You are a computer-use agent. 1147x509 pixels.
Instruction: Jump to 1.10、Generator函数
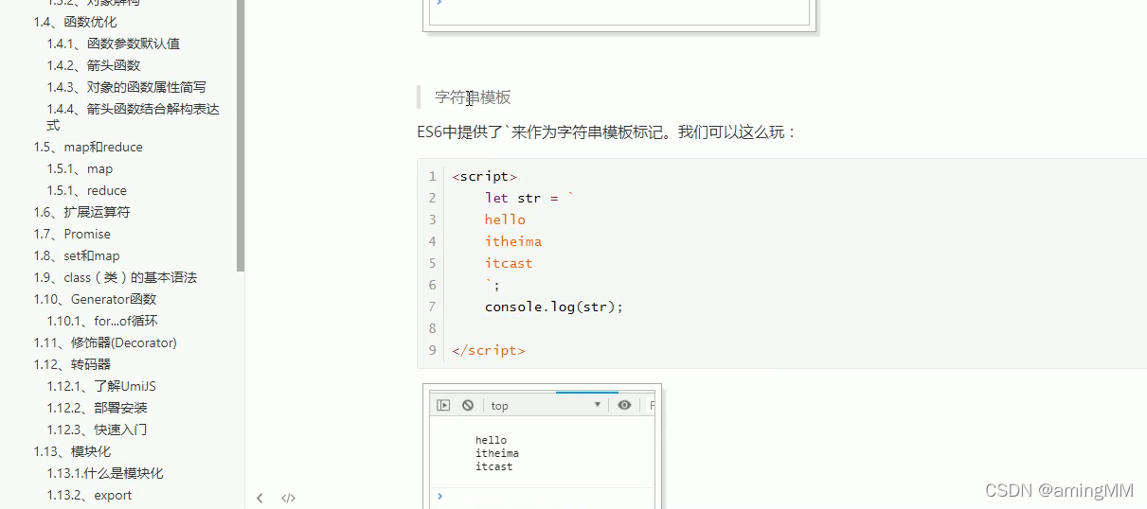point(95,299)
